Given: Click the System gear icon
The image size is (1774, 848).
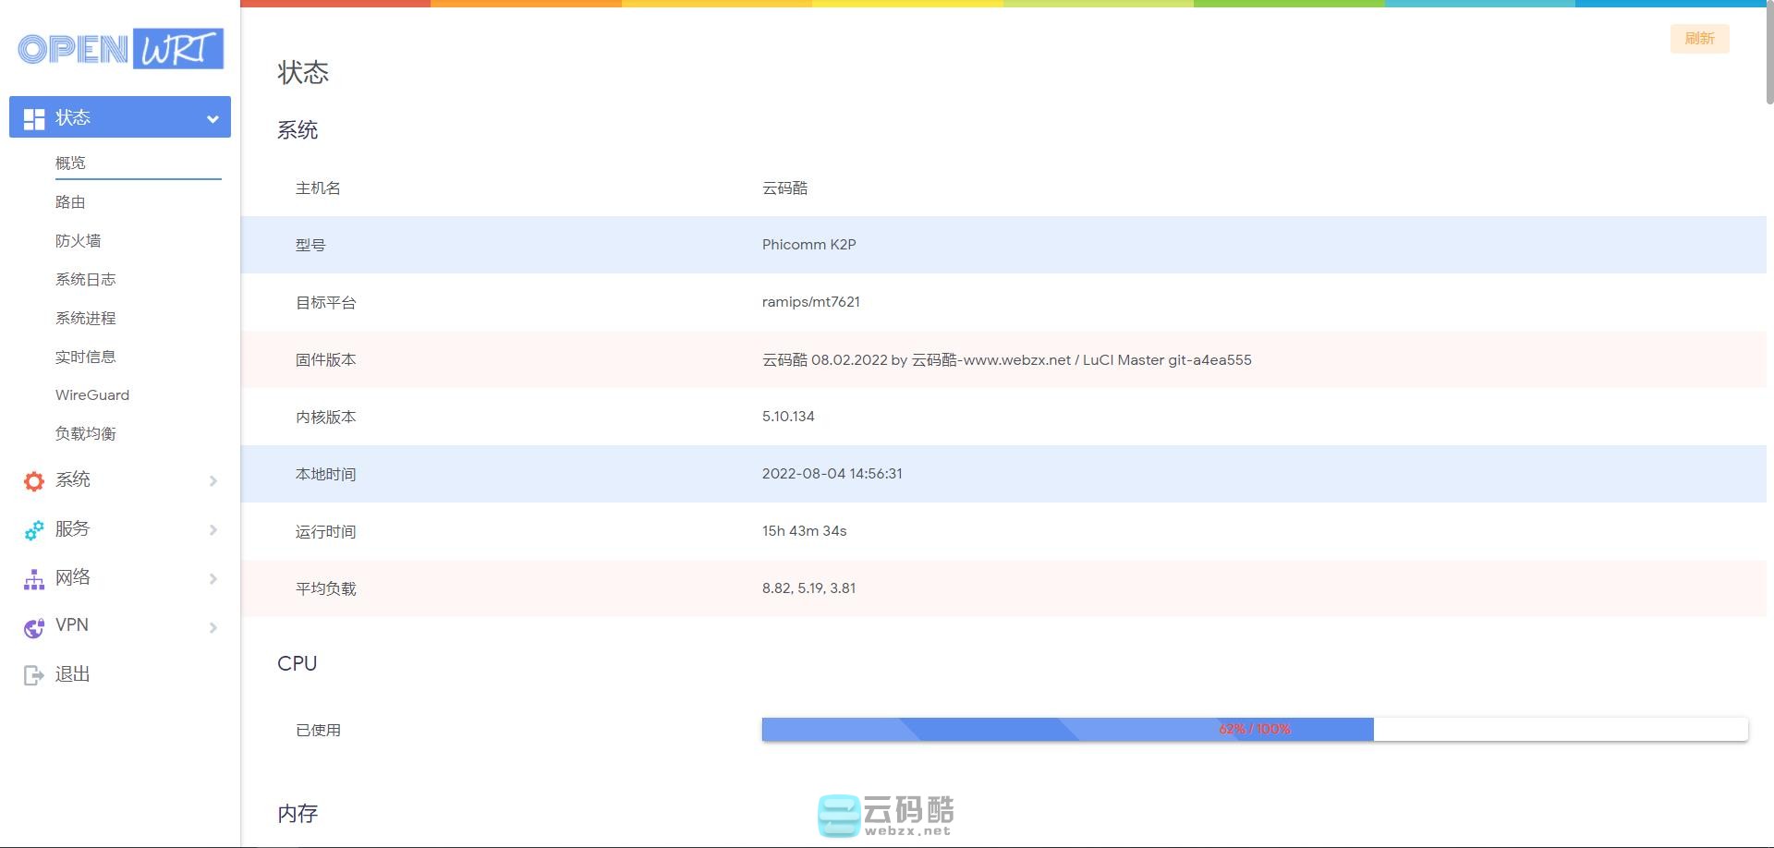Looking at the screenshot, I should [34, 480].
